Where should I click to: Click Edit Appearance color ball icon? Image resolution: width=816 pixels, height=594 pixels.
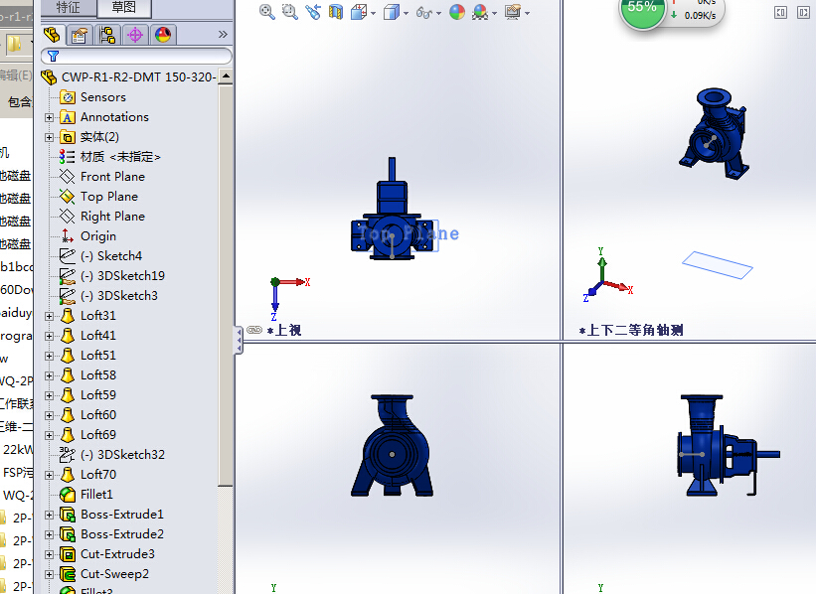[x=457, y=12]
